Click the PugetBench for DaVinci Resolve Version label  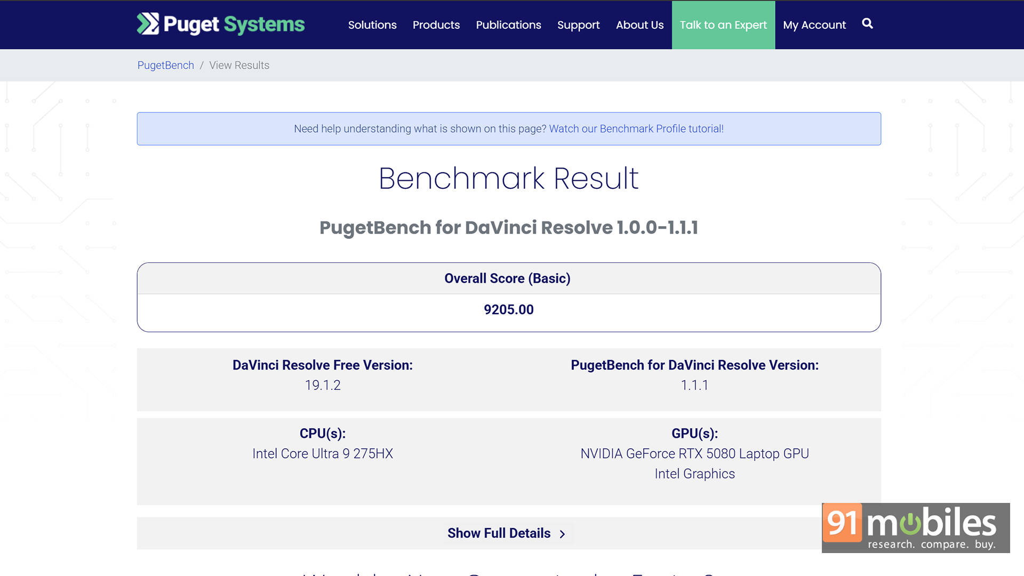694,365
